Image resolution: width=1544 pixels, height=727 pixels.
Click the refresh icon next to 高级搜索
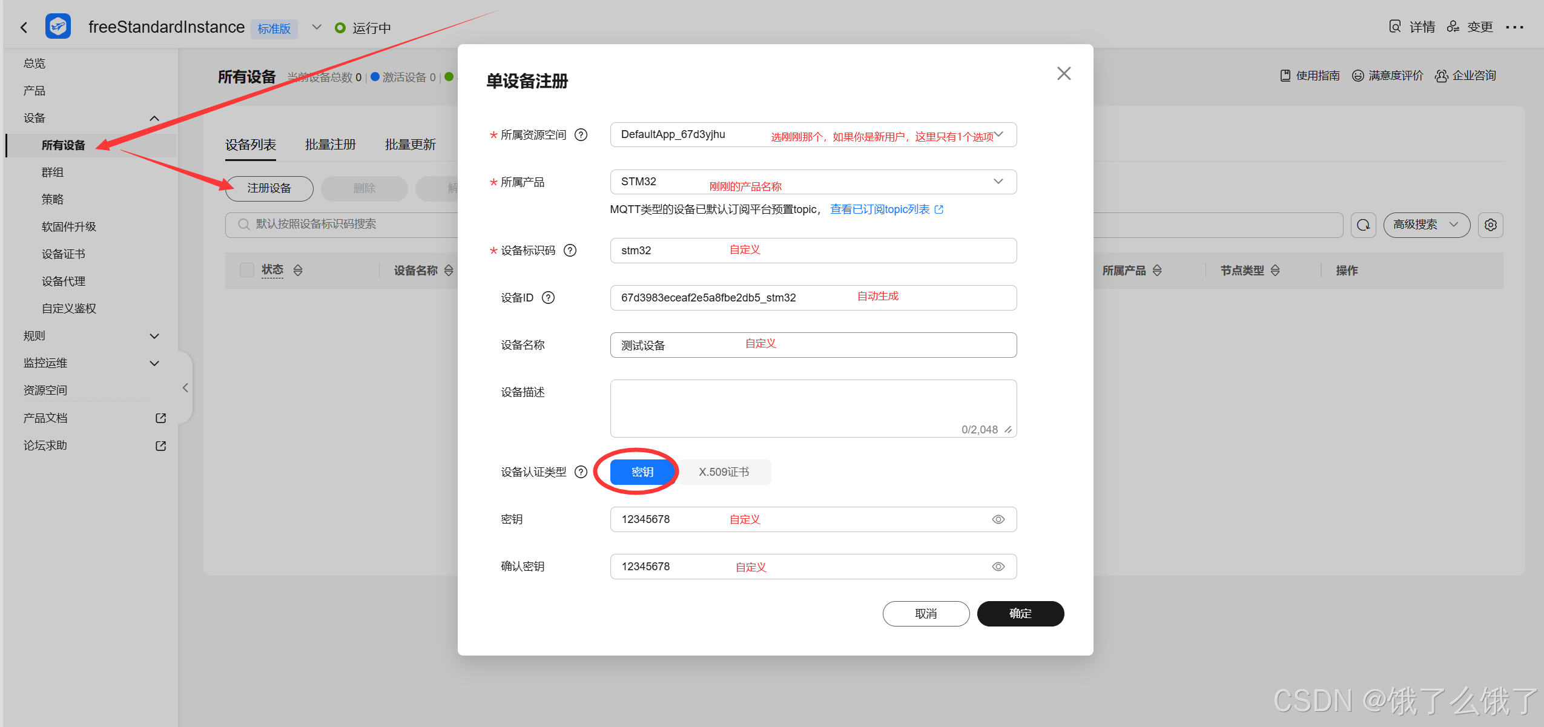[1363, 225]
